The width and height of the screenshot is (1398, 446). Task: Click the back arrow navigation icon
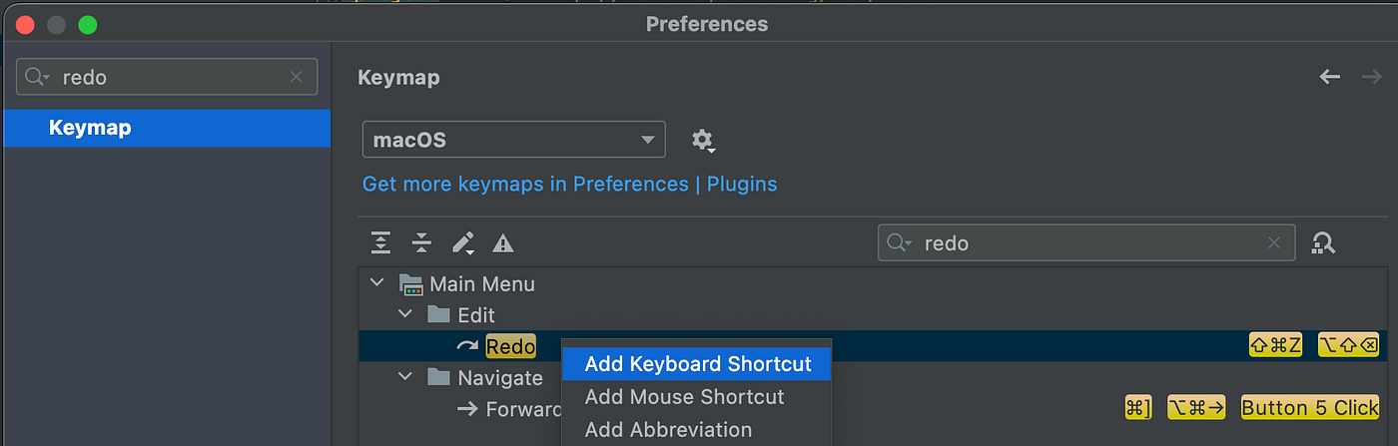(x=1330, y=77)
